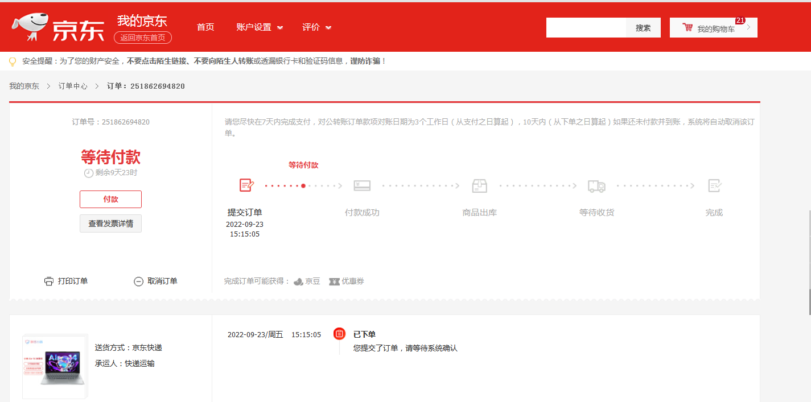This screenshot has height=402, width=811.
Task: Click the delivery truck step icon
Action: 596,185
